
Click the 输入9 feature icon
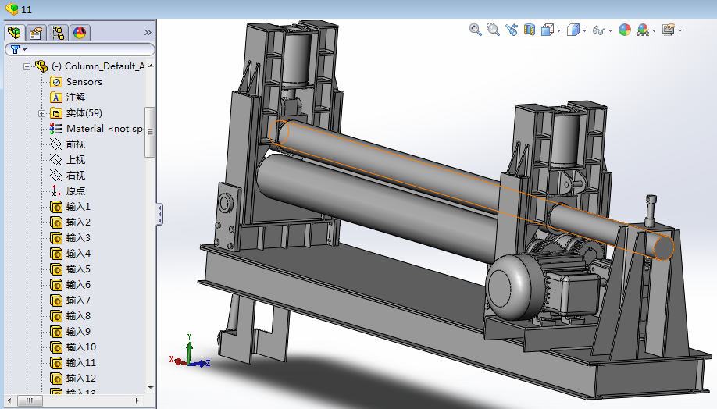pos(56,332)
